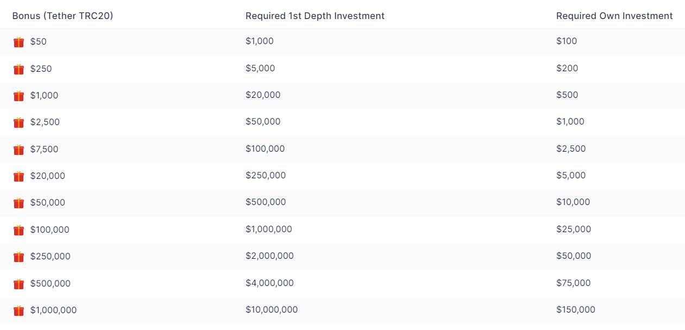Screen dimensions: 685x330
Task: Click the $2,000,000 first depth investment value
Action: 269,256
